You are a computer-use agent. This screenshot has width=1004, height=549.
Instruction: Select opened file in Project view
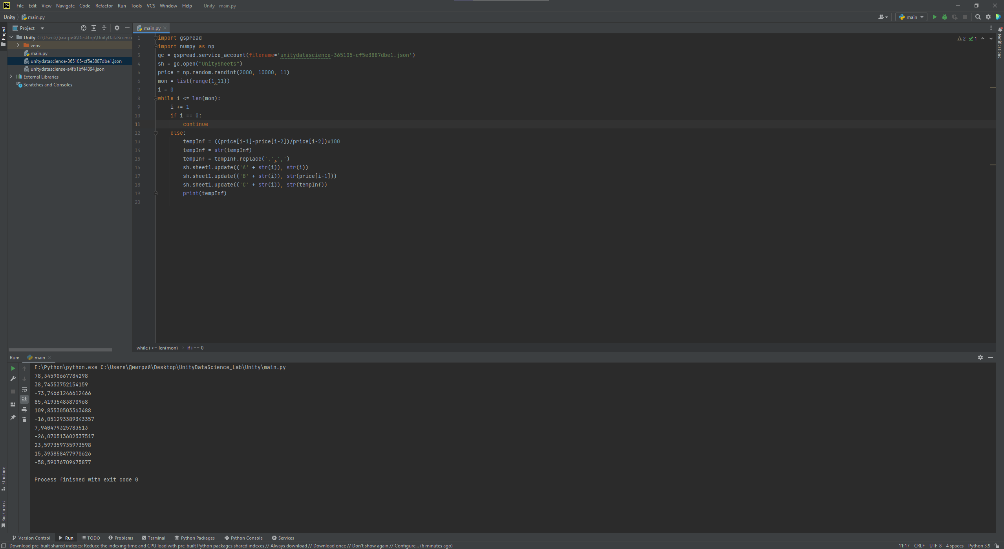[x=83, y=28]
